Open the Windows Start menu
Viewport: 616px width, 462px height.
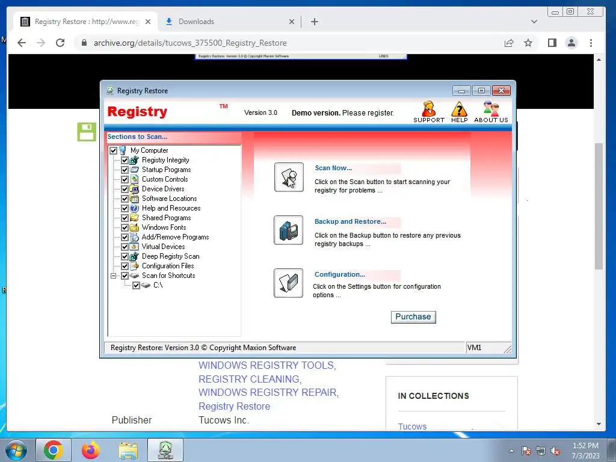[16, 450]
